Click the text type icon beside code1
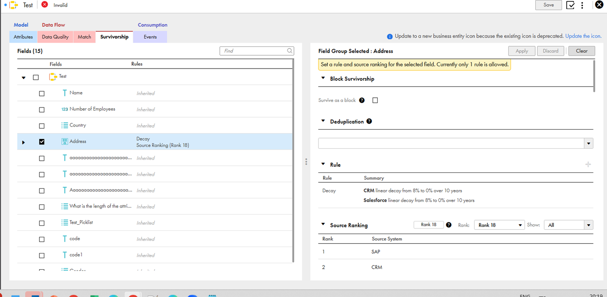This screenshot has width=607, height=297. (x=65, y=255)
